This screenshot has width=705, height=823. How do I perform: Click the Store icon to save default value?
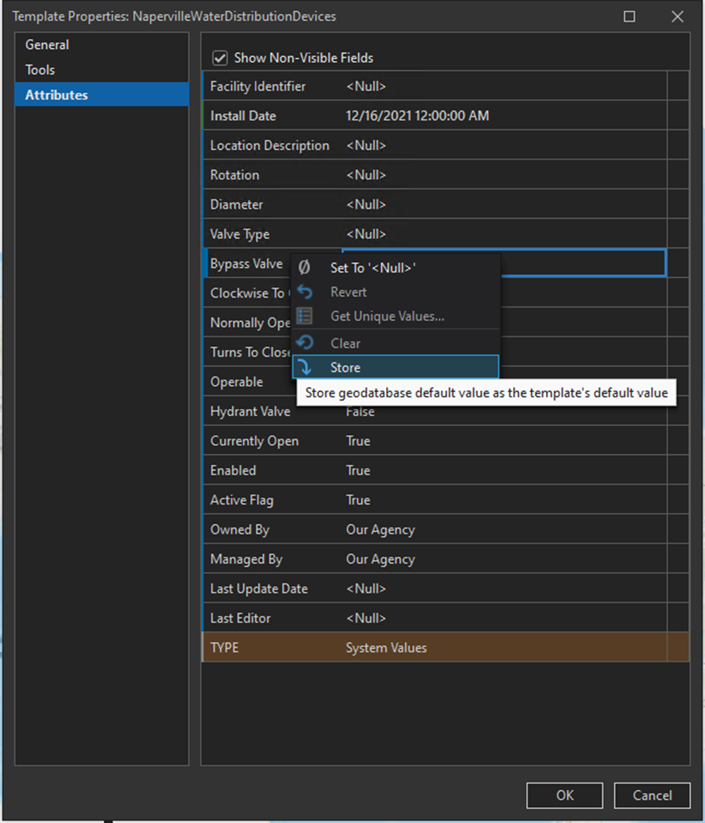304,367
